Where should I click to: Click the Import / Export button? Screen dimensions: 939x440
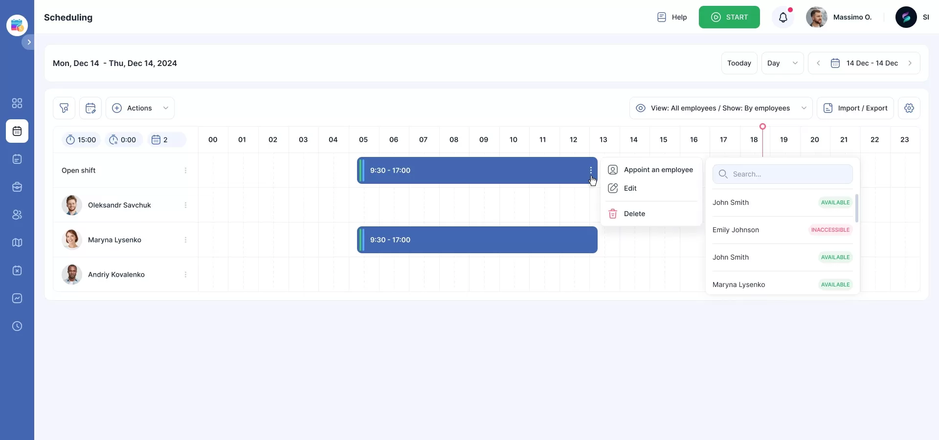pyautogui.click(x=855, y=108)
